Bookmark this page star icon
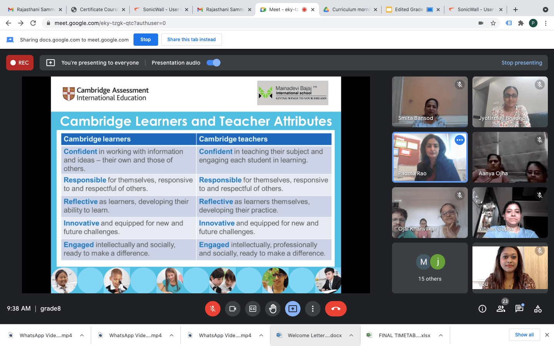 (493, 23)
